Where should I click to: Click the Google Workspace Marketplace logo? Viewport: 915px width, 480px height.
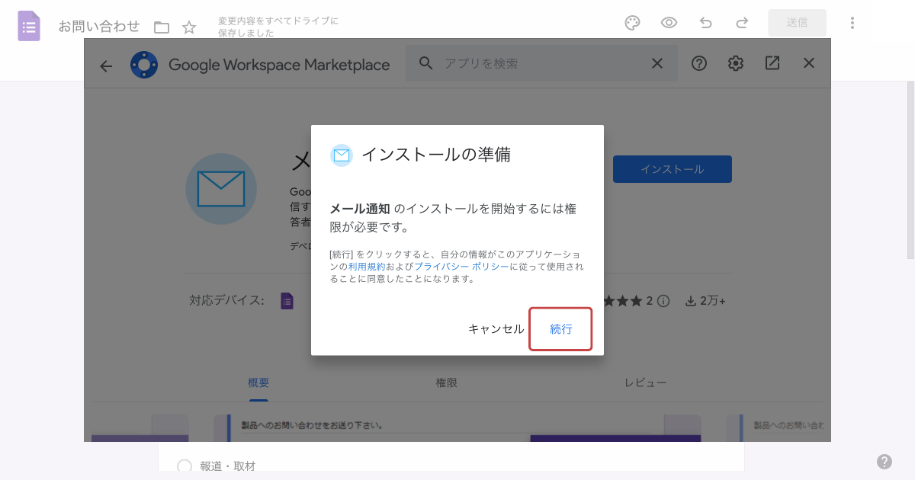pyautogui.click(x=144, y=65)
